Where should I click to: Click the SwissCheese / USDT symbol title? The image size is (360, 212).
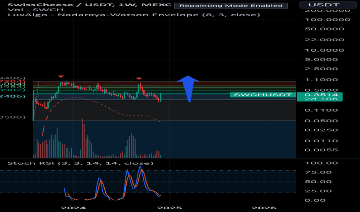pos(89,5)
